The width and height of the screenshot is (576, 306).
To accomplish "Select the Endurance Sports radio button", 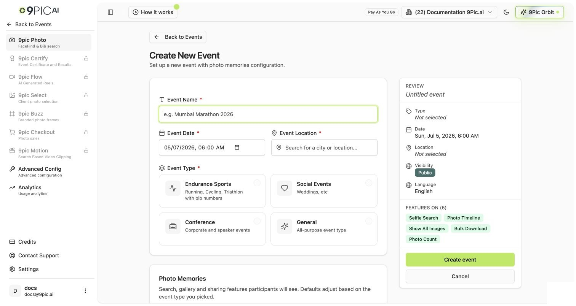I will coord(257,183).
